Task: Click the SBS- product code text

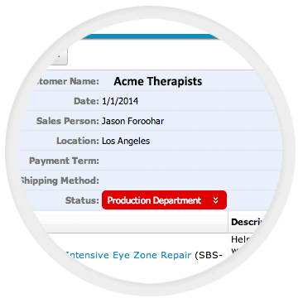Action: 209,255
